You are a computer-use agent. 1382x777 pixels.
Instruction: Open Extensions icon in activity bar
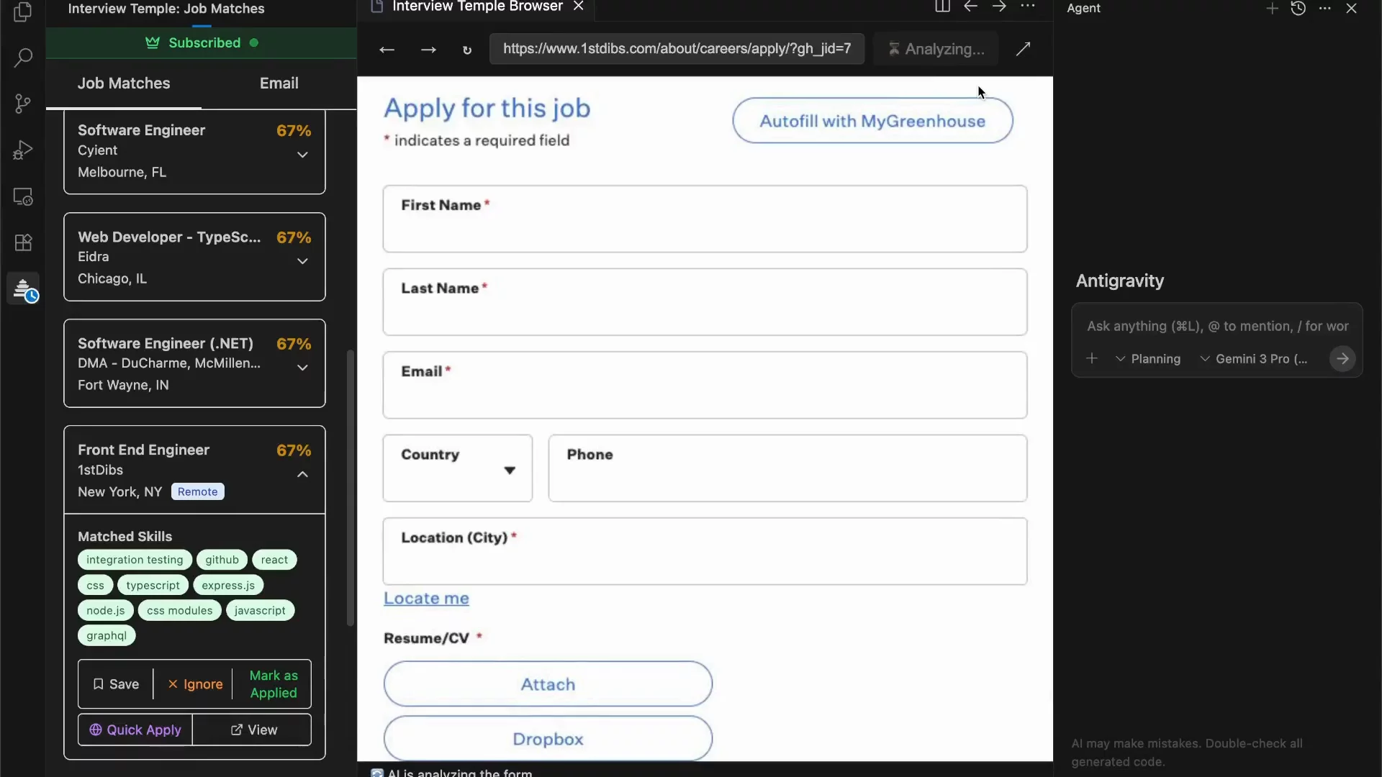click(23, 242)
